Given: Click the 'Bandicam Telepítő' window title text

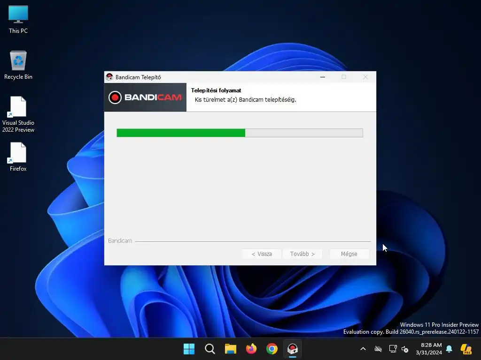Looking at the screenshot, I should (x=138, y=77).
